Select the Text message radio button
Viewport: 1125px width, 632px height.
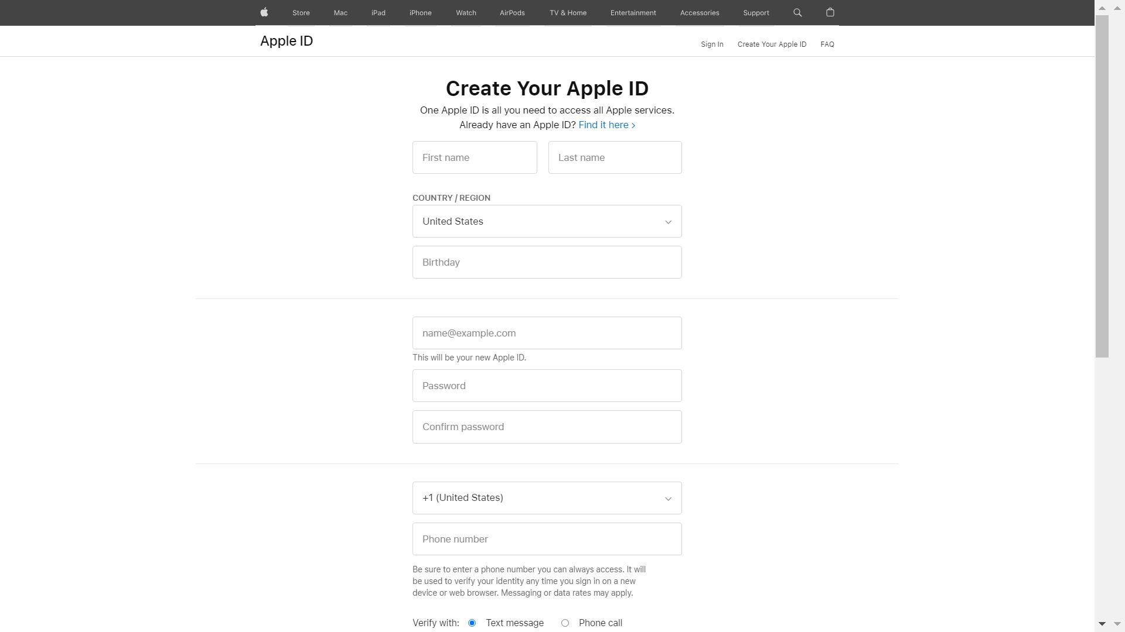click(x=472, y=623)
